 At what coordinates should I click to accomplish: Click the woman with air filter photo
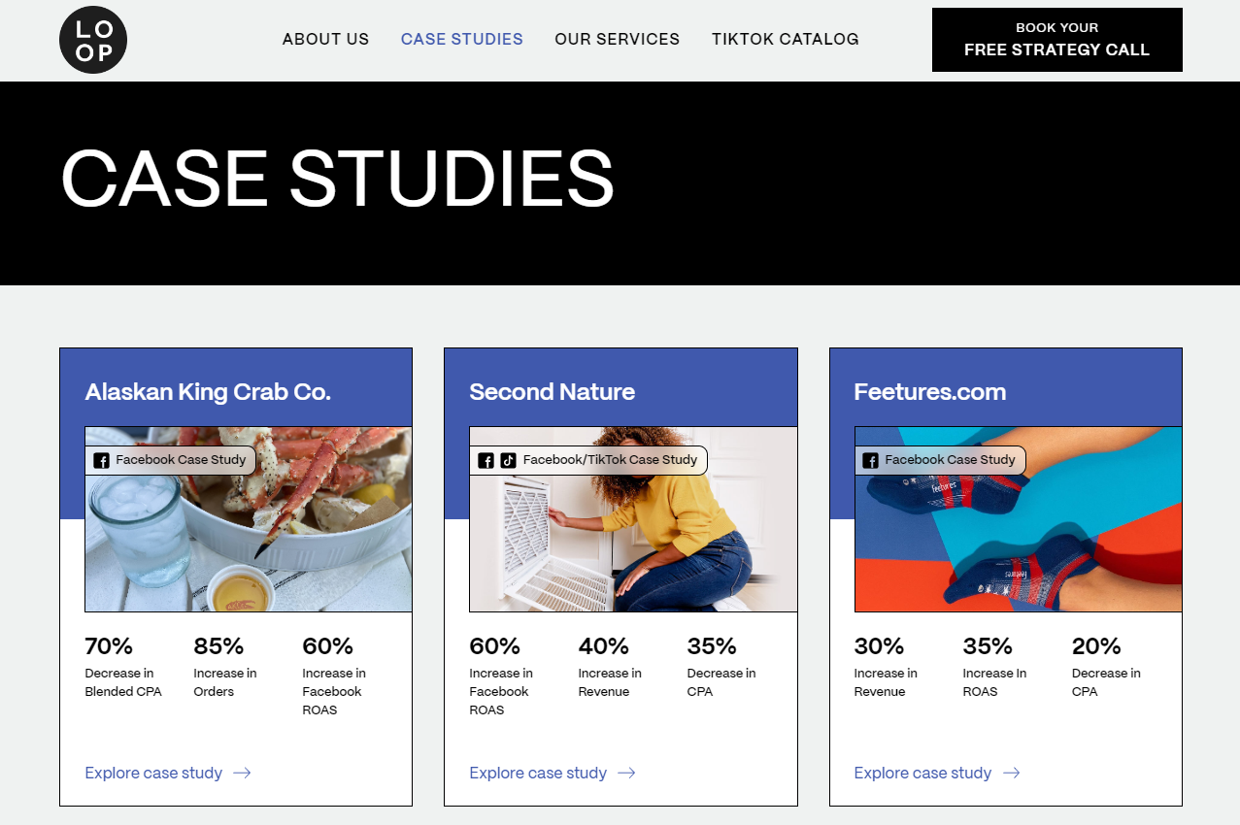[633, 544]
